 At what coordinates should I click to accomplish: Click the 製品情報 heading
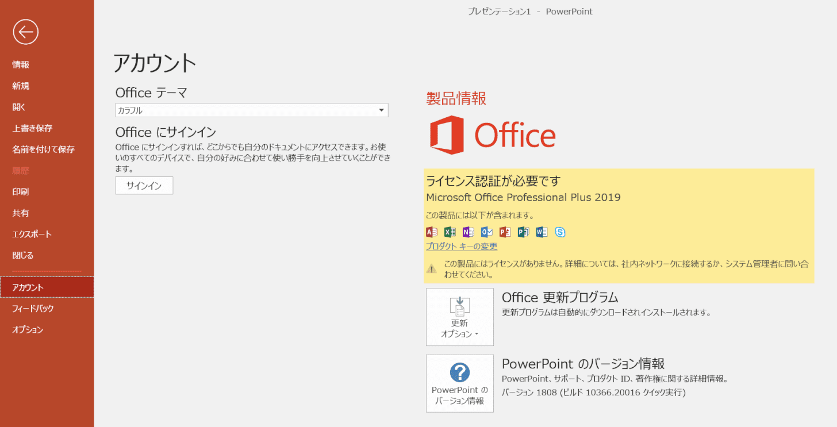[x=456, y=99]
